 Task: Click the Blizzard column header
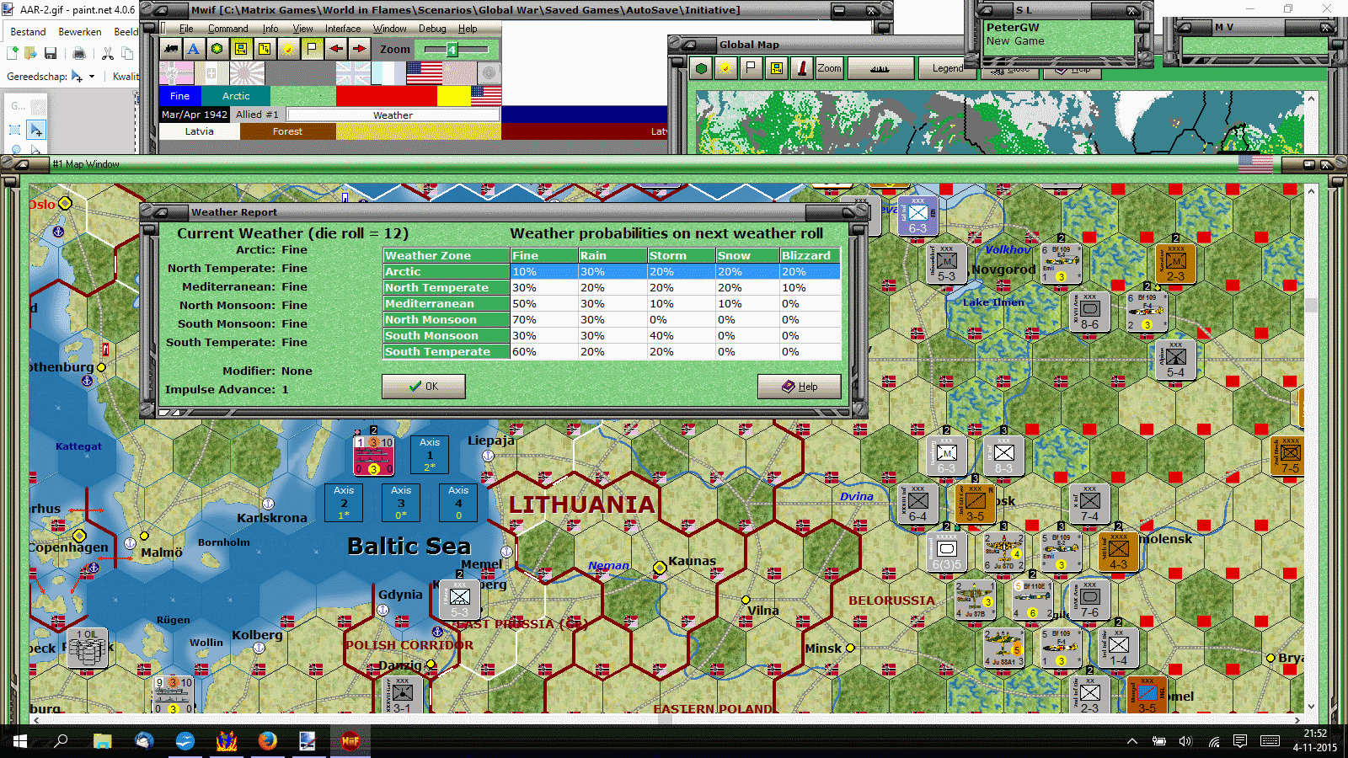tap(810, 255)
